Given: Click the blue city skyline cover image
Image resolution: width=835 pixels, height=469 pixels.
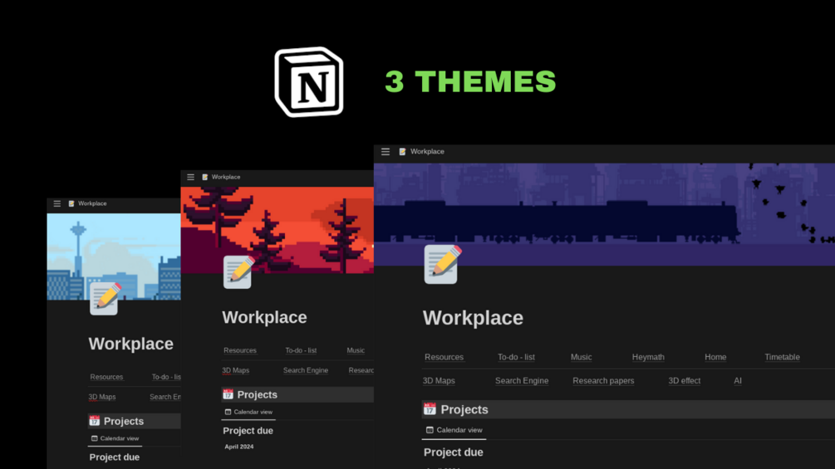Looking at the screenshot, I should click(x=114, y=256).
